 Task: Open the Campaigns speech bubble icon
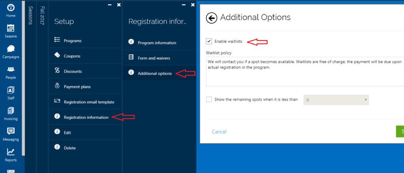tap(11, 49)
